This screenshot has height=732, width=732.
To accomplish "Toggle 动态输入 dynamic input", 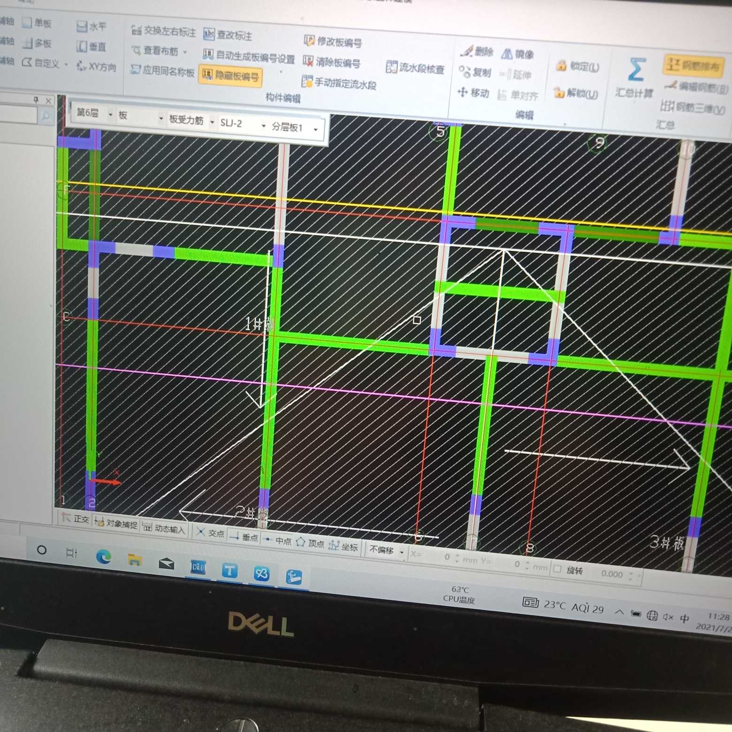I will click(164, 528).
